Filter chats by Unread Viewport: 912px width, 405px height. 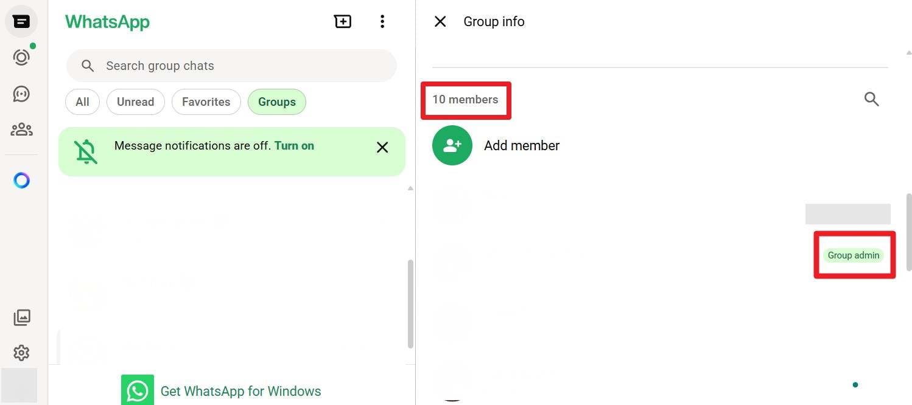coord(135,102)
